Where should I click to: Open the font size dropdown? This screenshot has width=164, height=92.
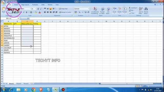coord(36,9)
